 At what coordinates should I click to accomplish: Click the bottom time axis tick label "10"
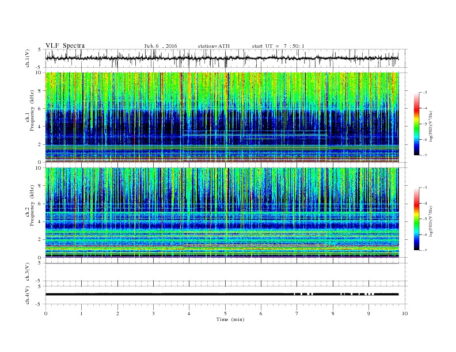(x=405, y=313)
